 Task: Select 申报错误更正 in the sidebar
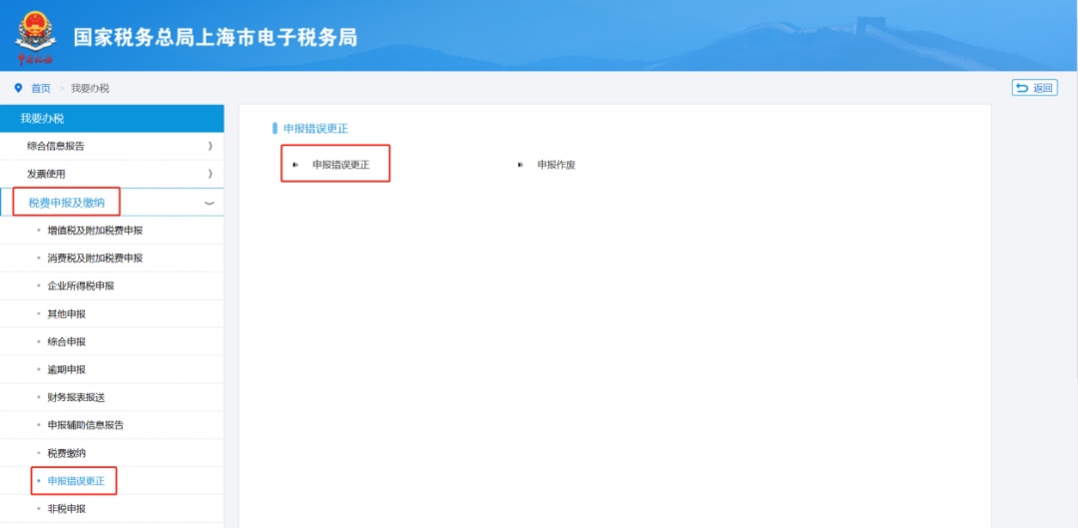point(76,481)
